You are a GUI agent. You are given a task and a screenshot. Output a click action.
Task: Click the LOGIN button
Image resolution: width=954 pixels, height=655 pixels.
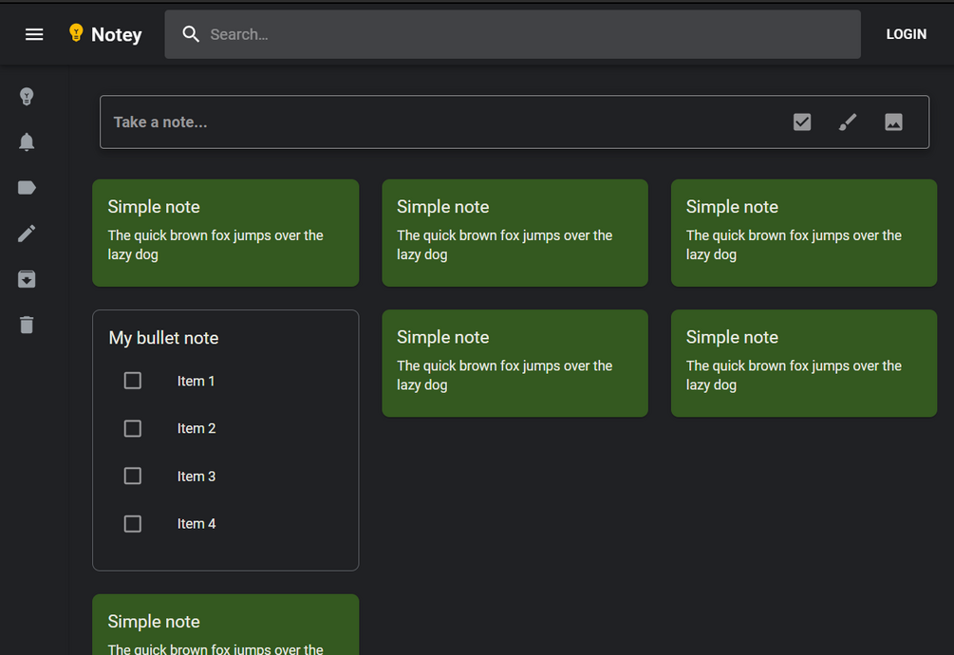[x=906, y=34]
